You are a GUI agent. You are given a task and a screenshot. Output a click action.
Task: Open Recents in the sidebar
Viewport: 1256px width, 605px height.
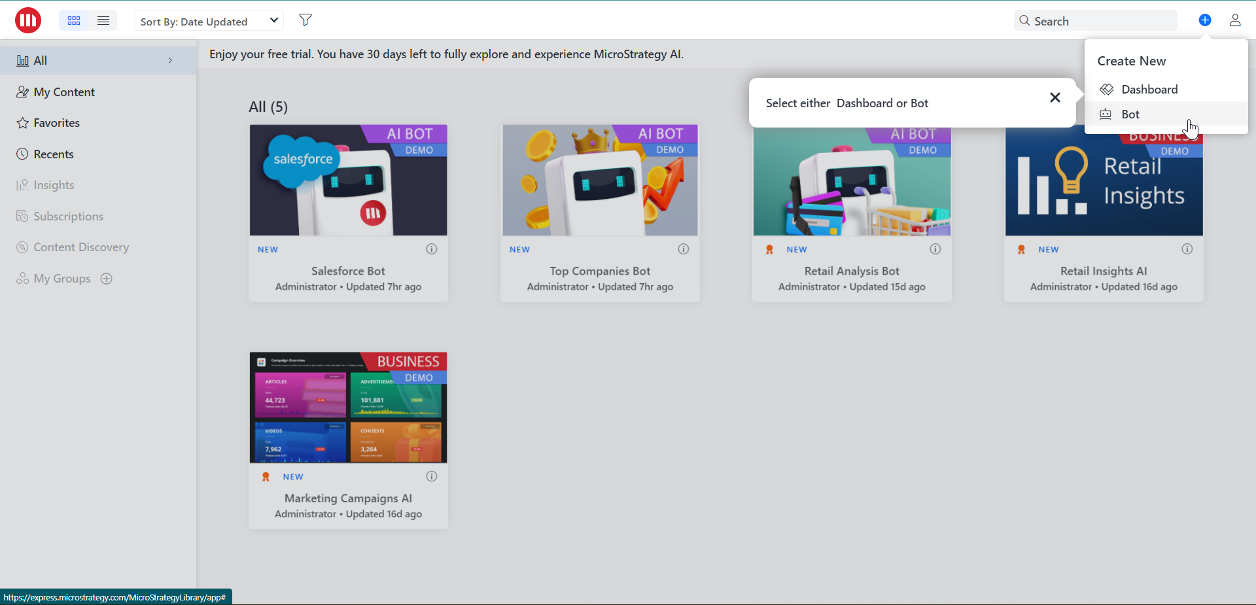(54, 154)
